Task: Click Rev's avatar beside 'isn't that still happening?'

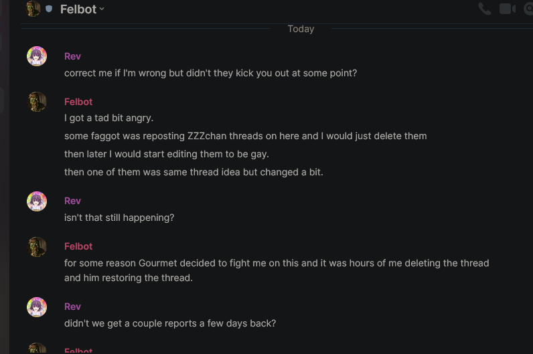Action: click(37, 201)
